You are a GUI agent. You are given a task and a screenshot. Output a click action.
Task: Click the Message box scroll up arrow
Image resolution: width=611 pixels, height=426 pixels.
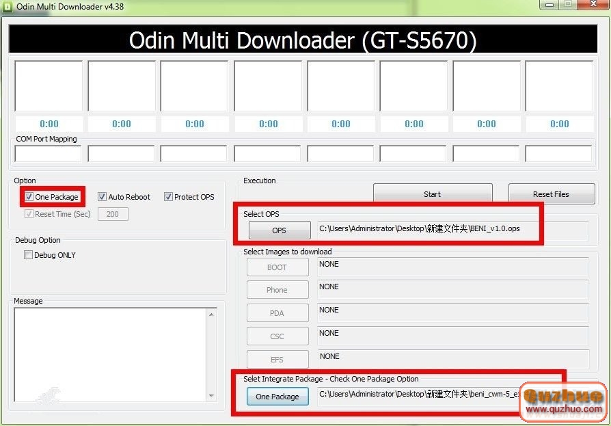coord(211,314)
